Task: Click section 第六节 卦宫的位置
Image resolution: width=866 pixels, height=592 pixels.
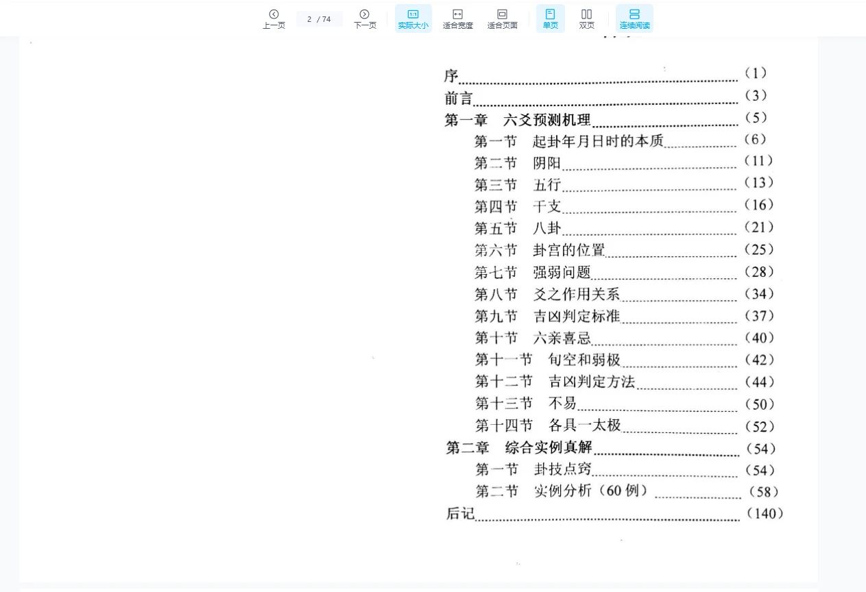Action: pyautogui.click(x=540, y=250)
